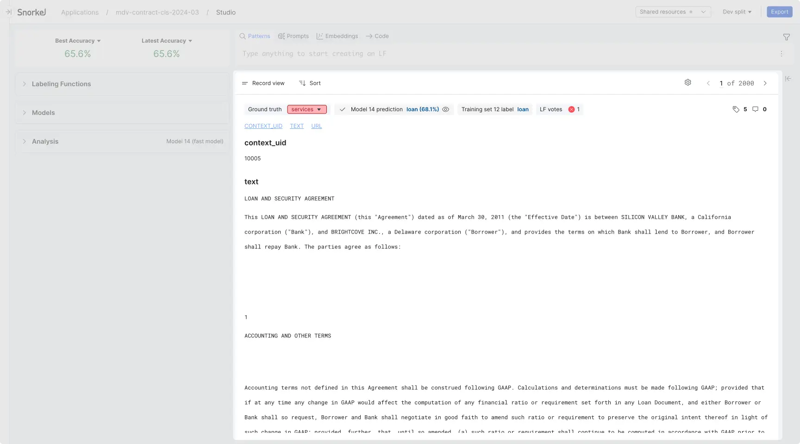Jump to TEXT field link

[297, 126]
